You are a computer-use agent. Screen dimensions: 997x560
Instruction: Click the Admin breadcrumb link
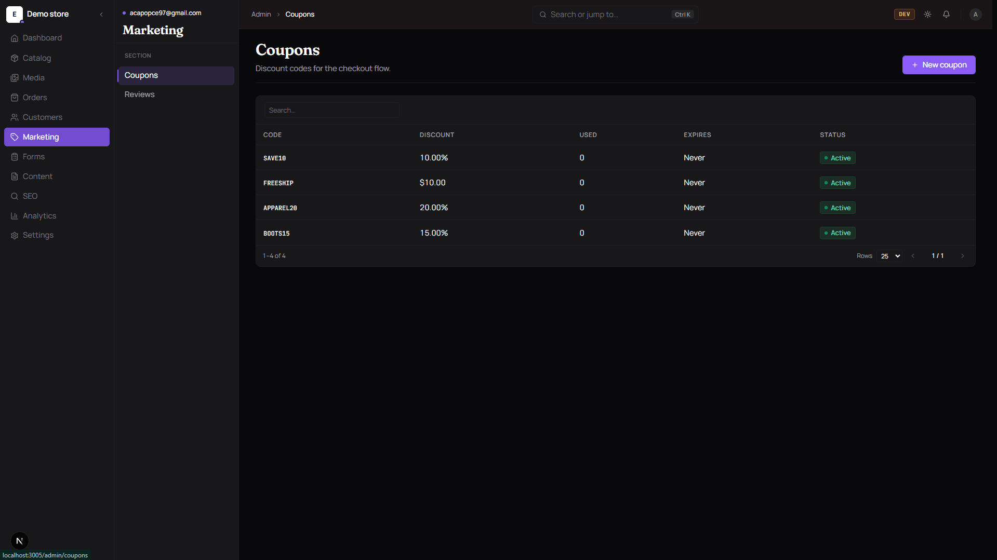[261, 15]
